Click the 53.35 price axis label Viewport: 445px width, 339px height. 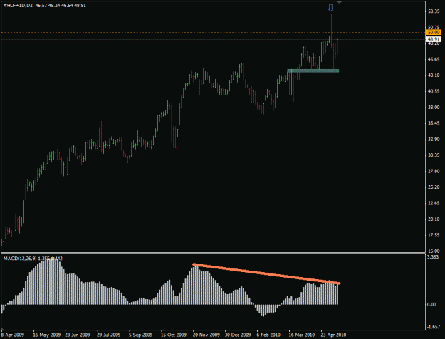pyautogui.click(x=434, y=11)
